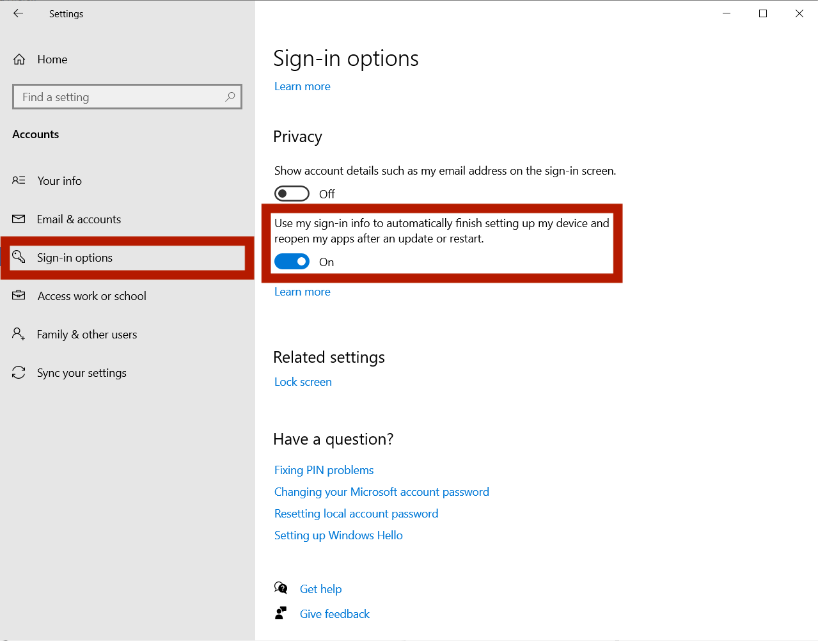The height and width of the screenshot is (641, 818).
Task: Click the back arrow icon
Action: (x=18, y=13)
